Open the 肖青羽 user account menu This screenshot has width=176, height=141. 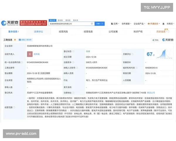point(170,24)
